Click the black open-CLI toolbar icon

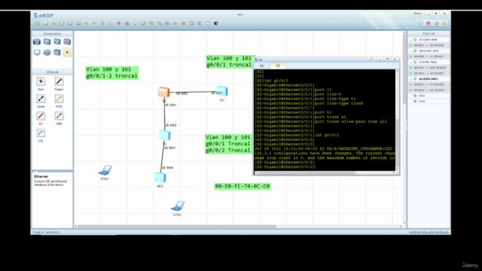tap(216, 23)
